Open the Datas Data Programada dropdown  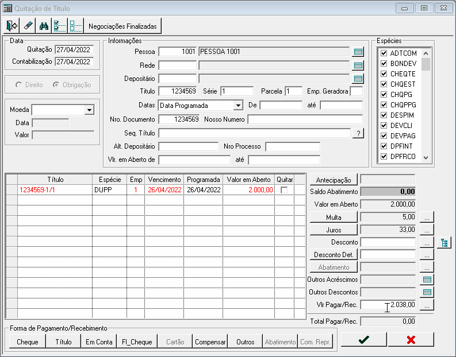point(238,106)
